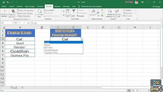Refresh all connections with Actualiser tout
163x92 pixels.
39,13
